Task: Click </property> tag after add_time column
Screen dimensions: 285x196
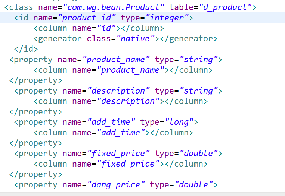Action: click(36, 143)
